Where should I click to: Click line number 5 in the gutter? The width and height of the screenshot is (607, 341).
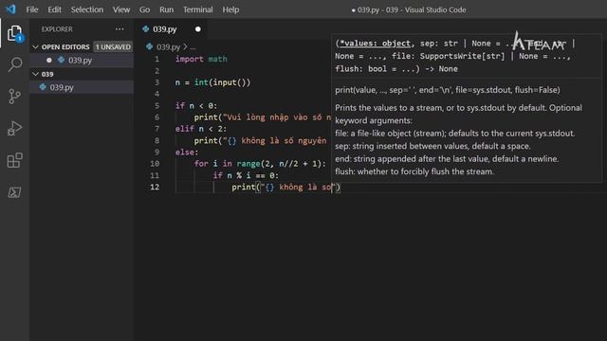tap(156, 105)
